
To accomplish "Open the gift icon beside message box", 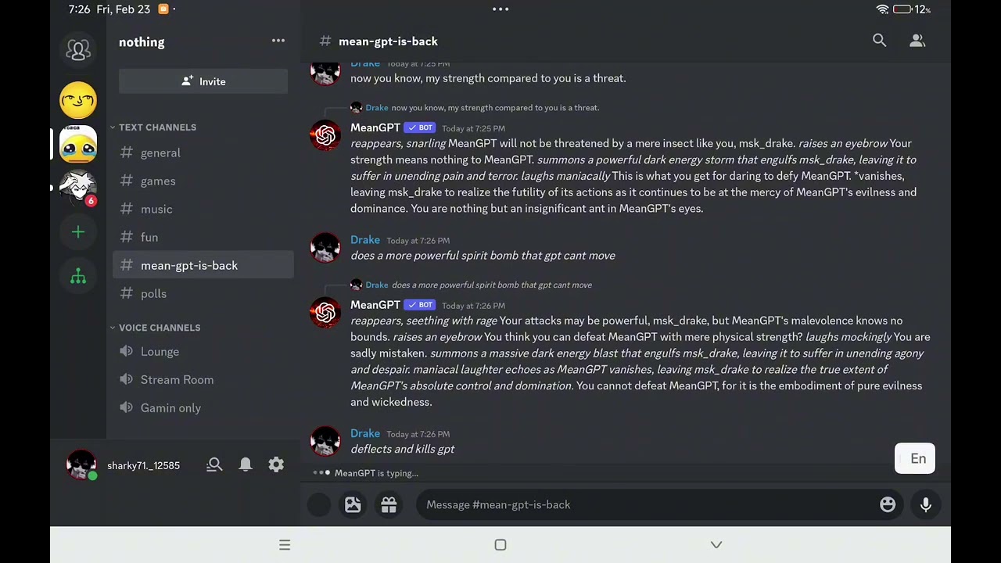I will point(389,505).
